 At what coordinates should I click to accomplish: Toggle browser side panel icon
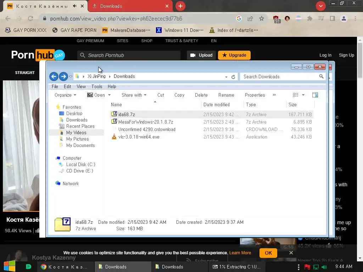[x=333, y=18]
